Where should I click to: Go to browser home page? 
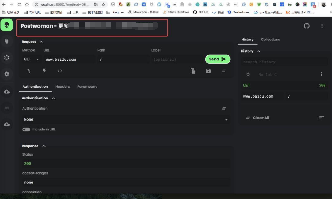click(x=27, y=5)
